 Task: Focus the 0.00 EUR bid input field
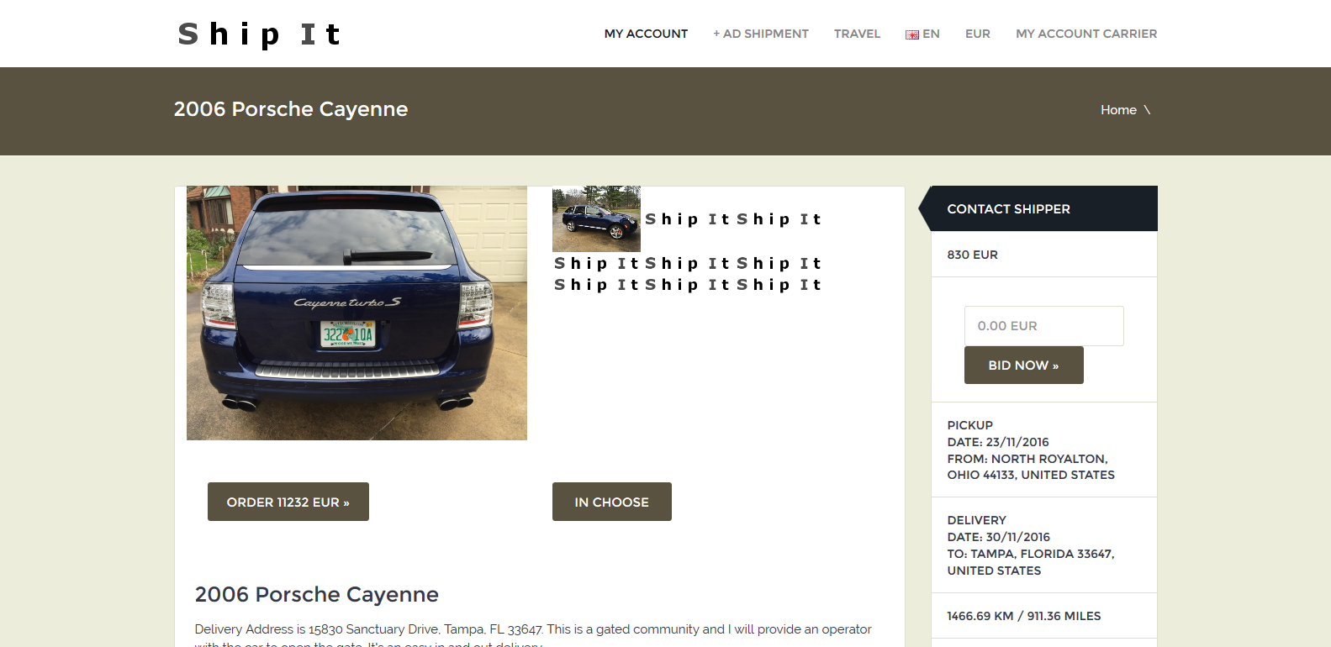pyautogui.click(x=1043, y=326)
